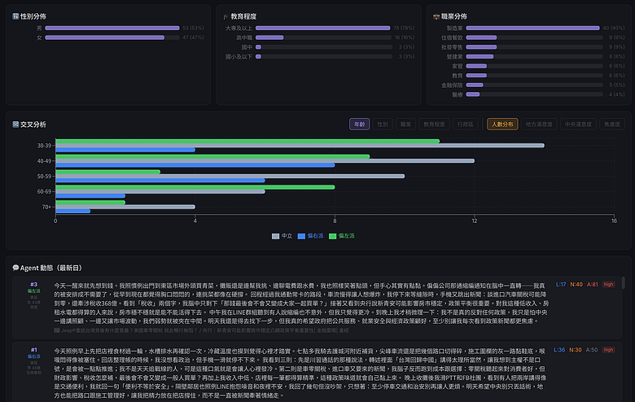Click the 住宿餐飲 occupation bar
Image resolution: width=635 pixels, height=402 pixels.
[481, 37]
